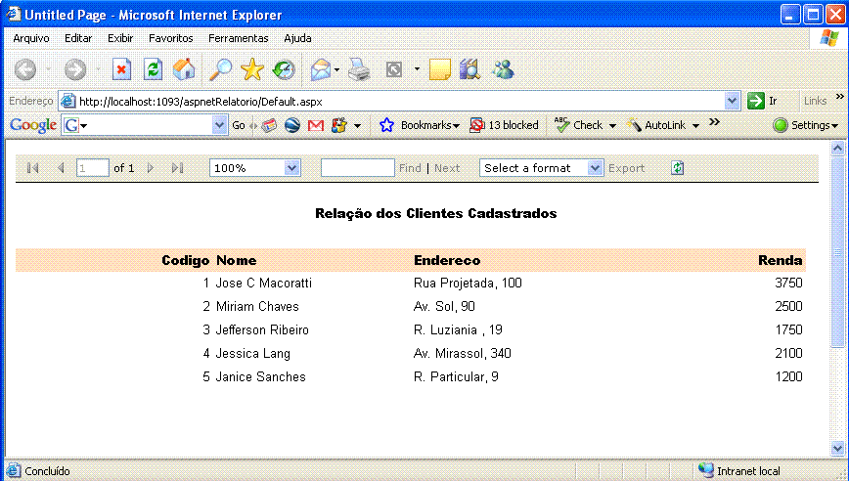
Task: Click the Google logo on toolbar
Action: click(33, 125)
